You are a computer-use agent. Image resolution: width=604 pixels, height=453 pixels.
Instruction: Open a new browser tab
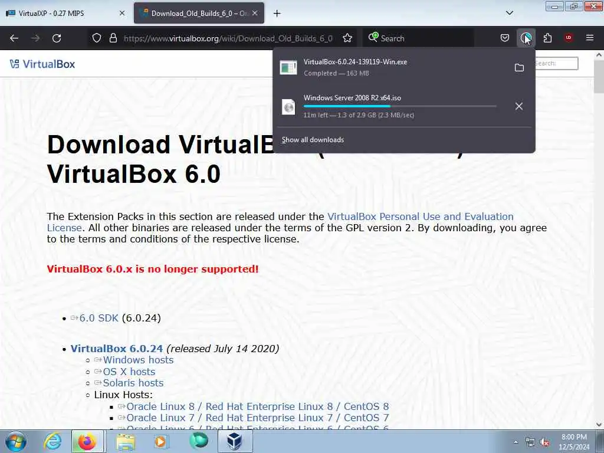(x=277, y=14)
